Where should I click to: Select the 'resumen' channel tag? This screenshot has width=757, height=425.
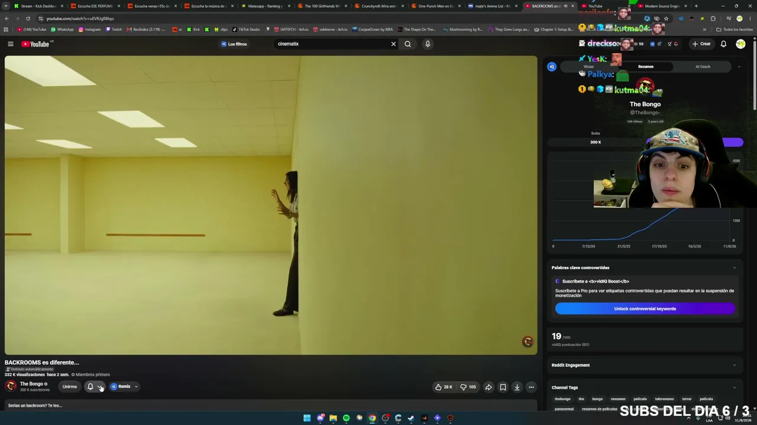(618, 399)
